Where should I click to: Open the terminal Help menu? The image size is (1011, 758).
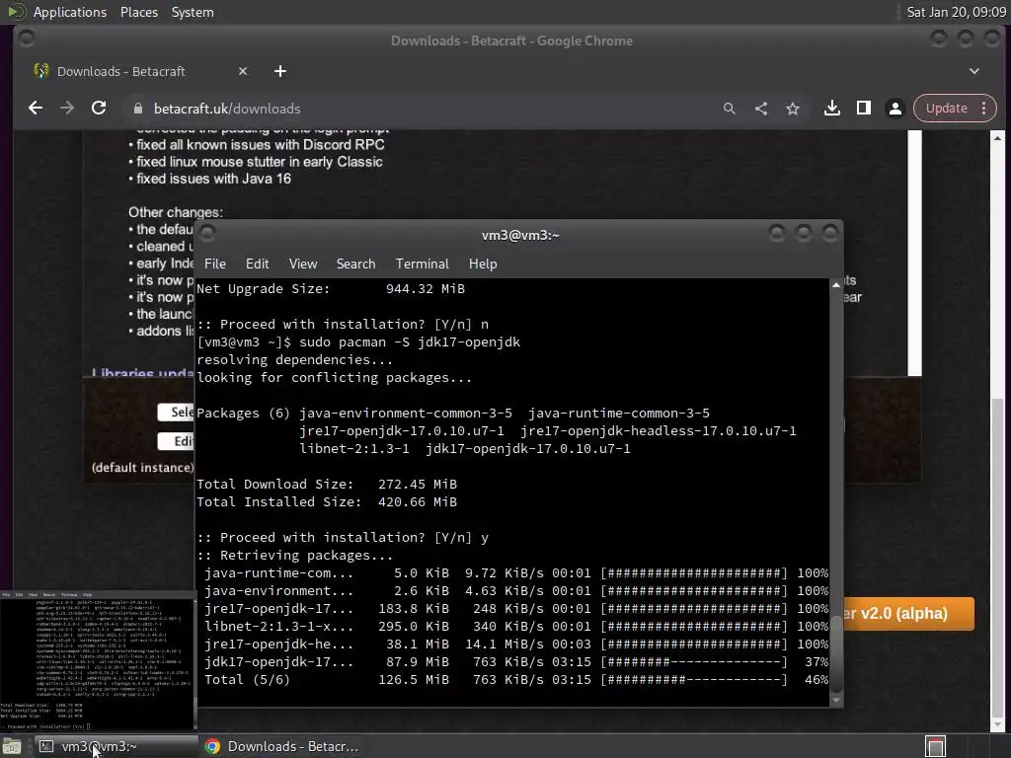coord(482,264)
